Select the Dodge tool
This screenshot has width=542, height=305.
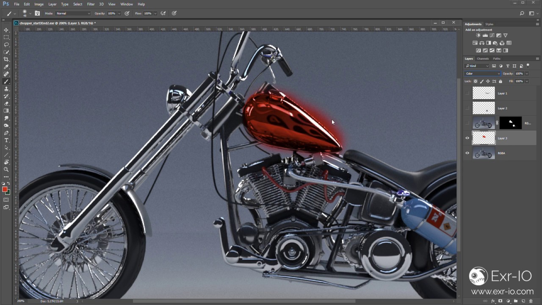click(x=6, y=125)
